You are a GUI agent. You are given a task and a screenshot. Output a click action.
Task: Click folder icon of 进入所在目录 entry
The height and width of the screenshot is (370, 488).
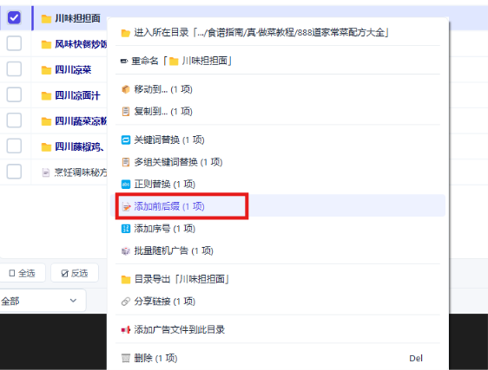pos(125,33)
